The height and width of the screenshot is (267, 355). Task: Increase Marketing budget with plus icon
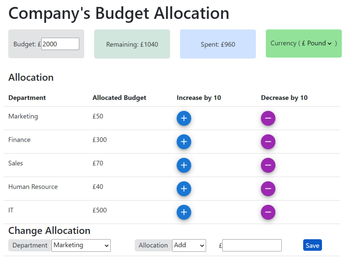[x=184, y=118]
